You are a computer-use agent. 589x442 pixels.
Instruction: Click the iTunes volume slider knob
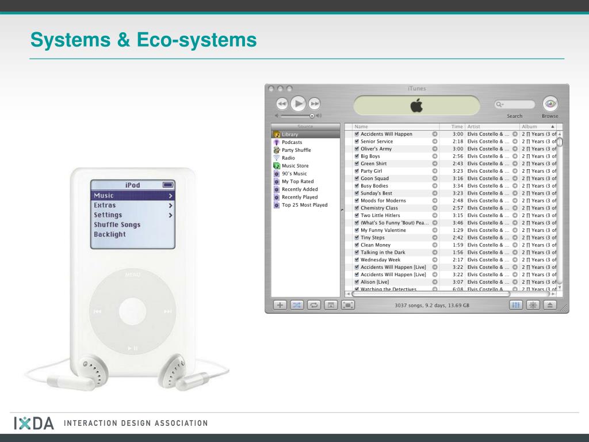coord(312,116)
